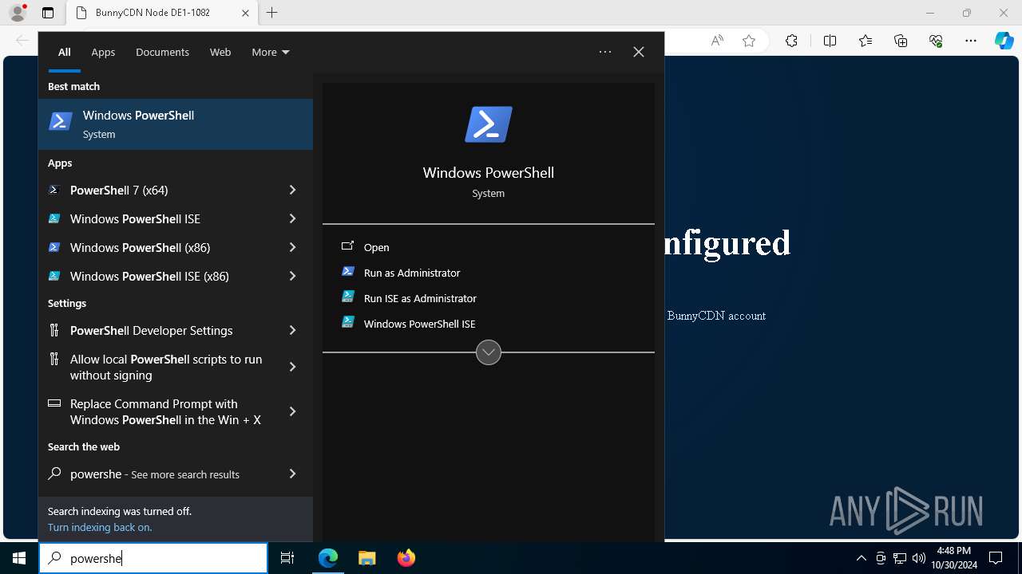Click the large PowerShell icon in preview pane
This screenshot has height=574, width=1022.
click(489, 124)
